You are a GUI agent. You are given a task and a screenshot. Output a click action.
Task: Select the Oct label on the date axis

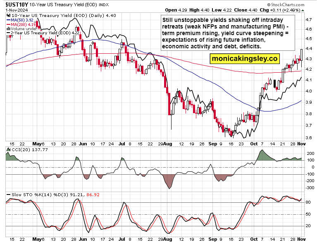(253, 145)
